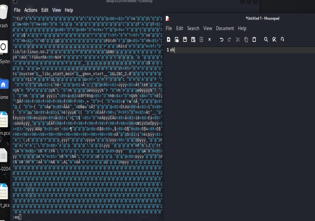The height and width of the screenshot is (221, 315).
Task: Click the Copy icon in Mousepad
Action: pos(246,39)
